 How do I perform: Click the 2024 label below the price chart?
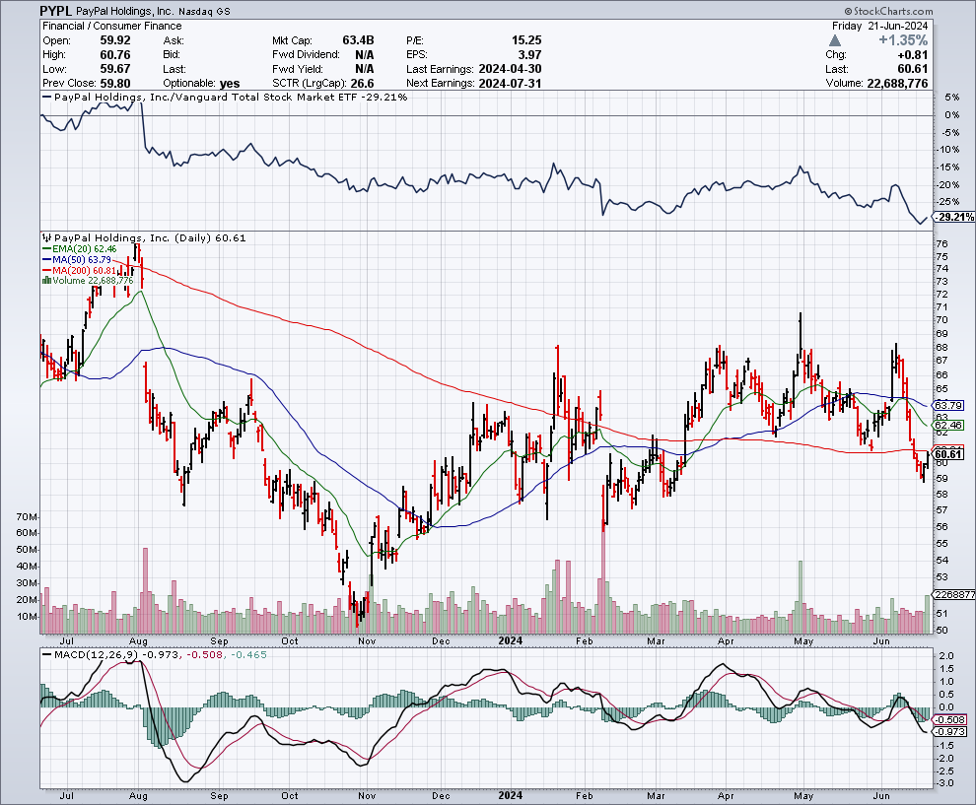(x=511, y=640)
